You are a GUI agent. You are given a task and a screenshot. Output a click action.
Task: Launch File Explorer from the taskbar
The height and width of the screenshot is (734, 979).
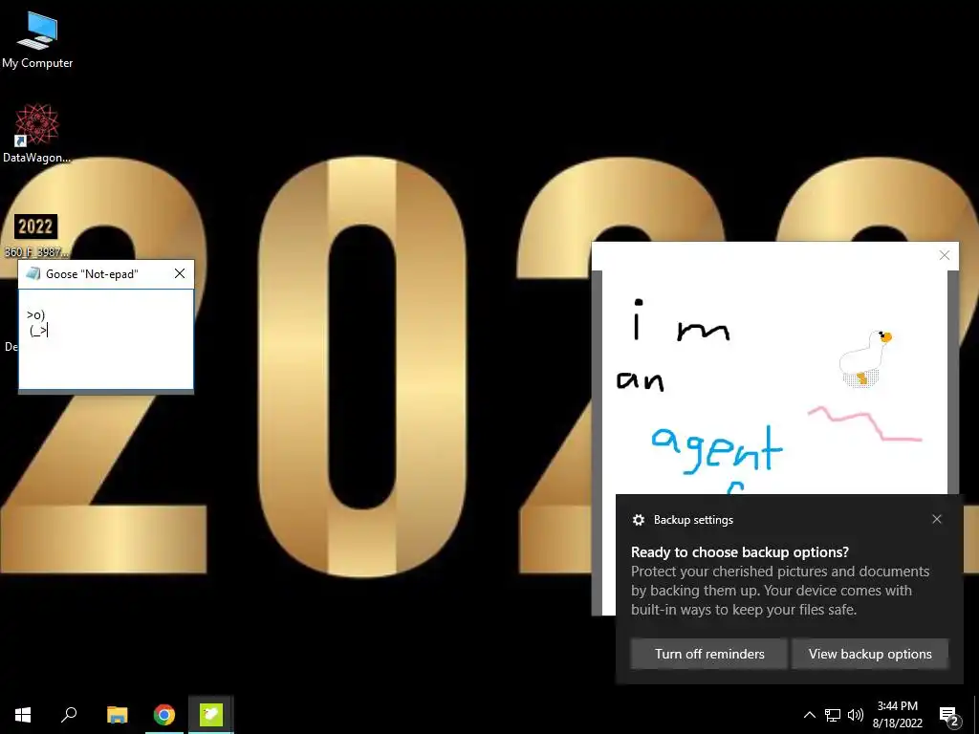117,715
